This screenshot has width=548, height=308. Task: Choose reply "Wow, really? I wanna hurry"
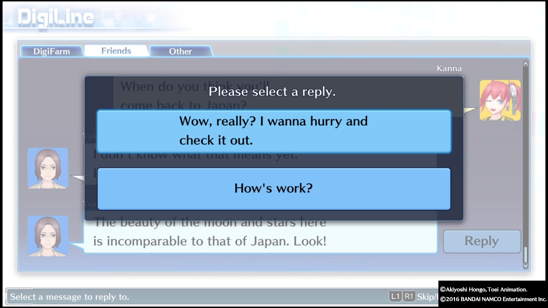[274, 131]
